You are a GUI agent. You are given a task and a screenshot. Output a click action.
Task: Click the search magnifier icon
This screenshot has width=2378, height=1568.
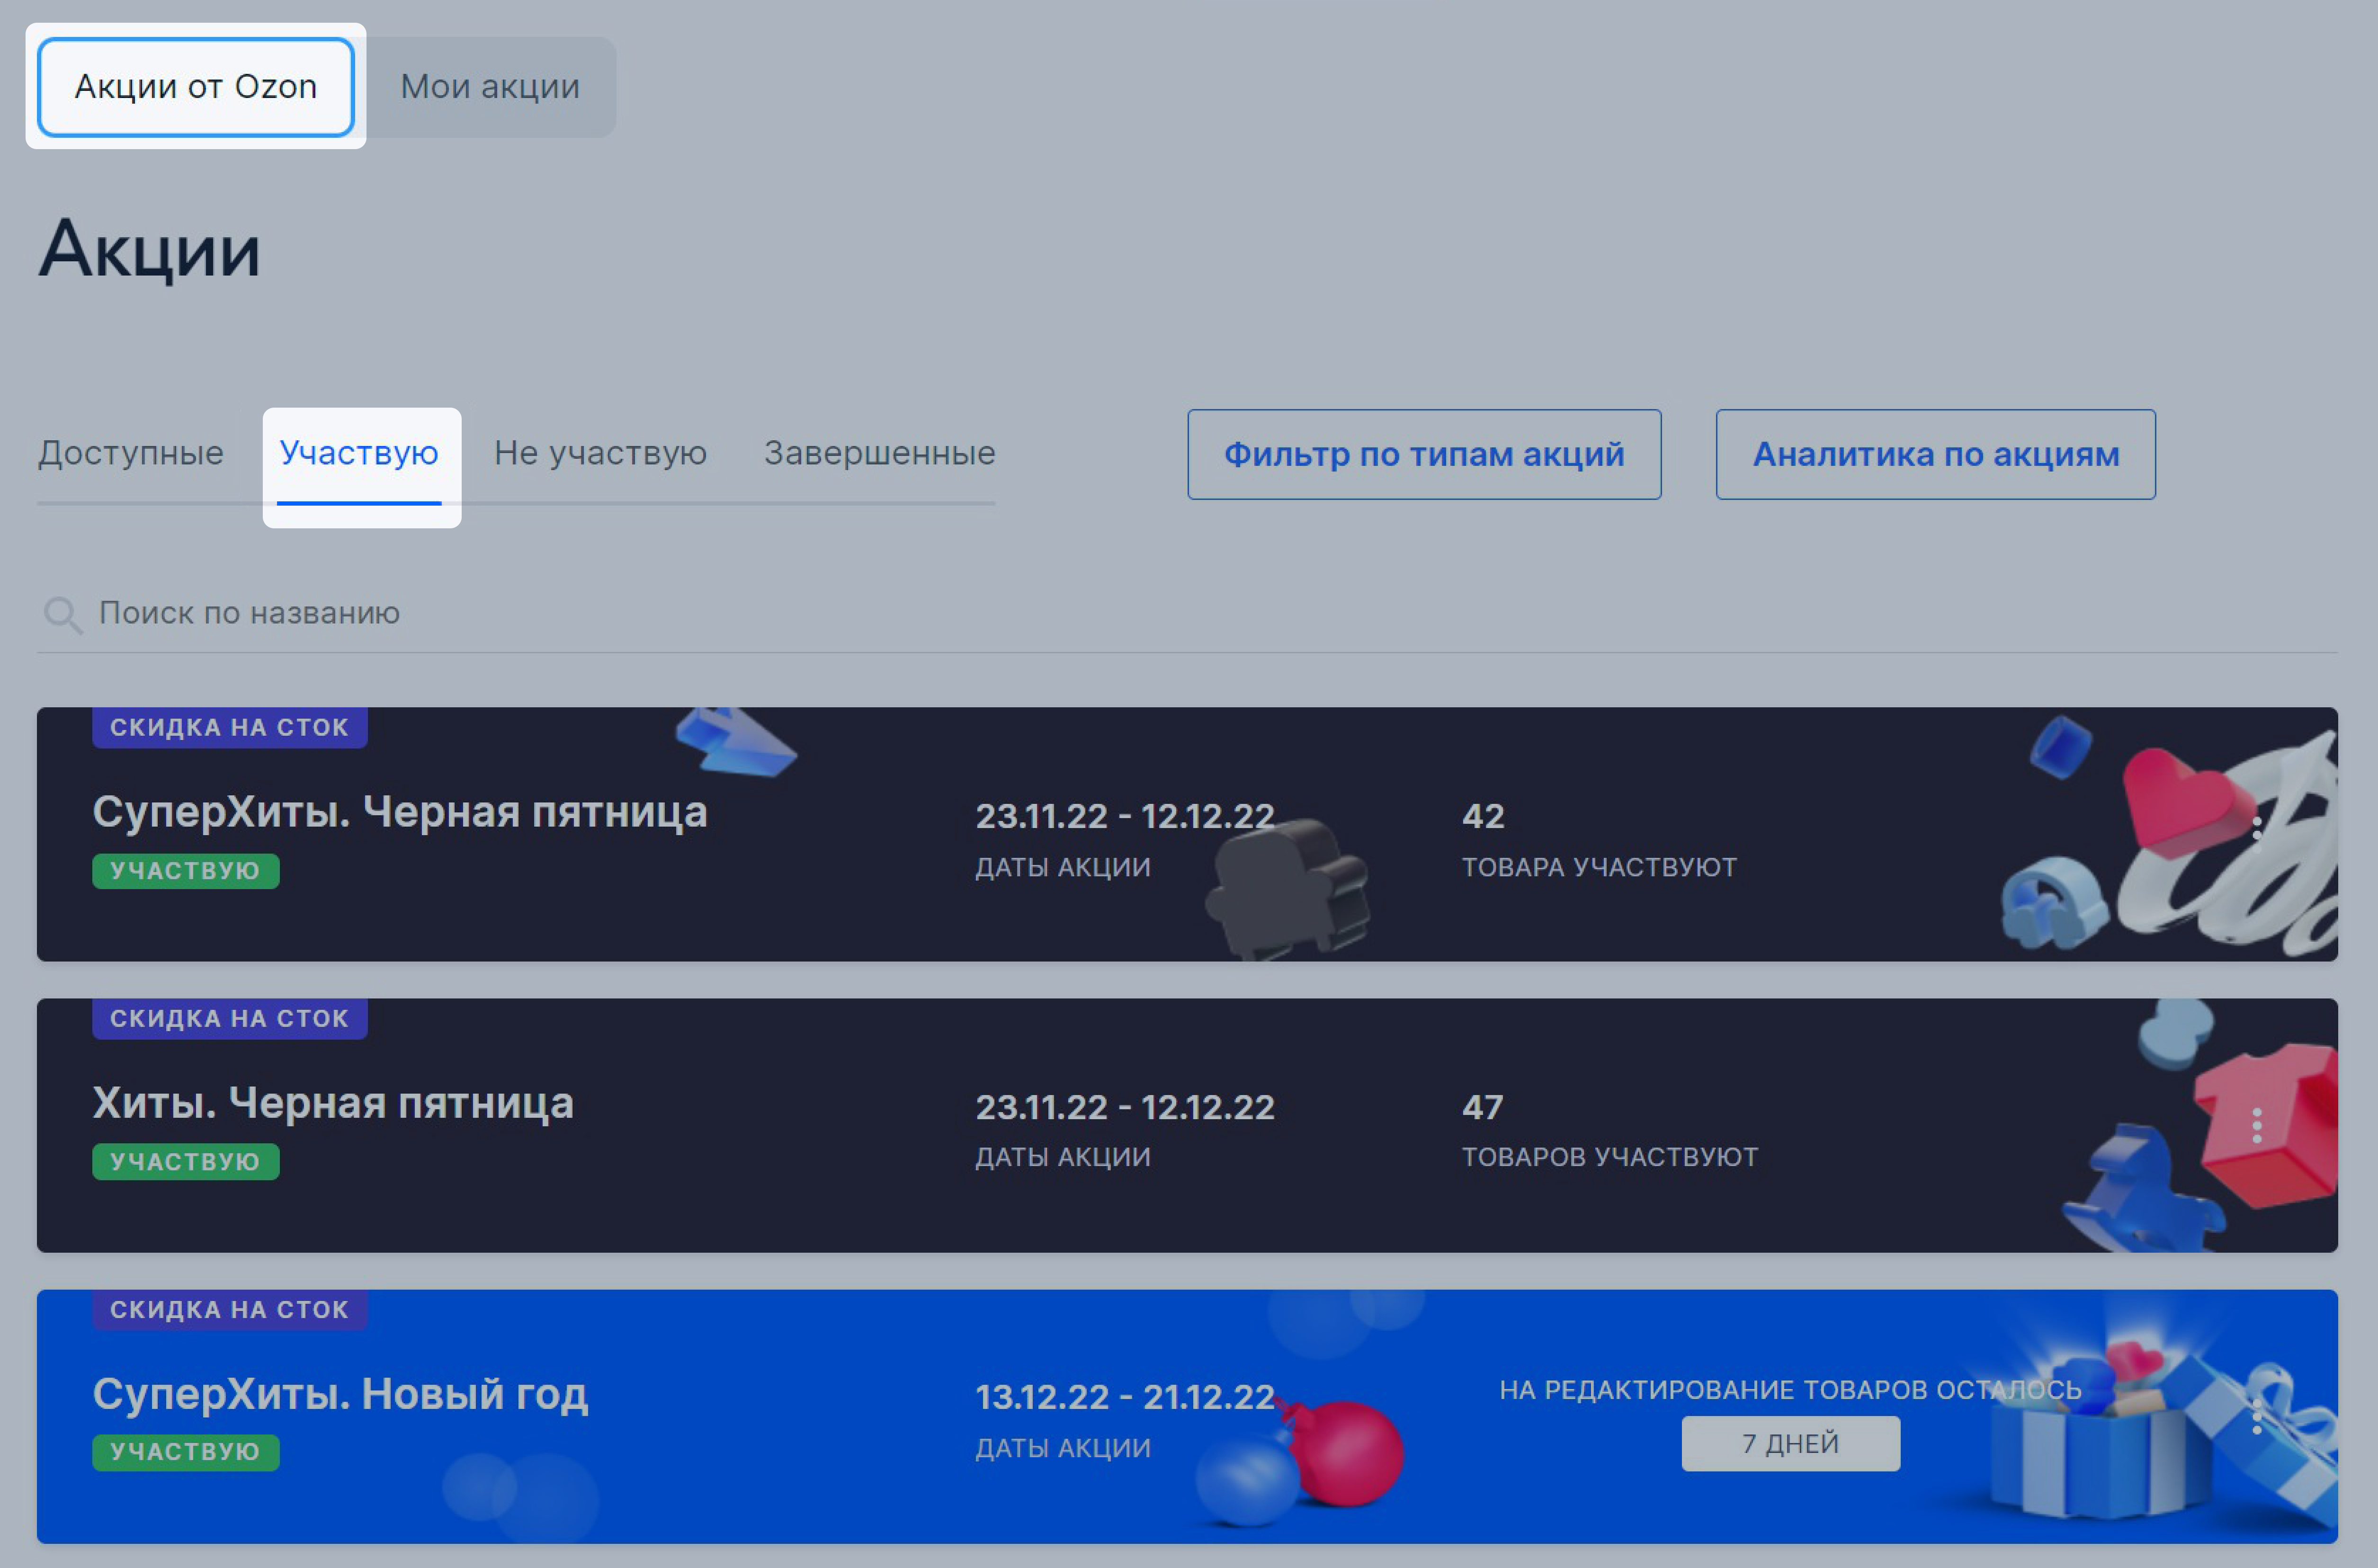pyautogui.click(x=62, y=614)
